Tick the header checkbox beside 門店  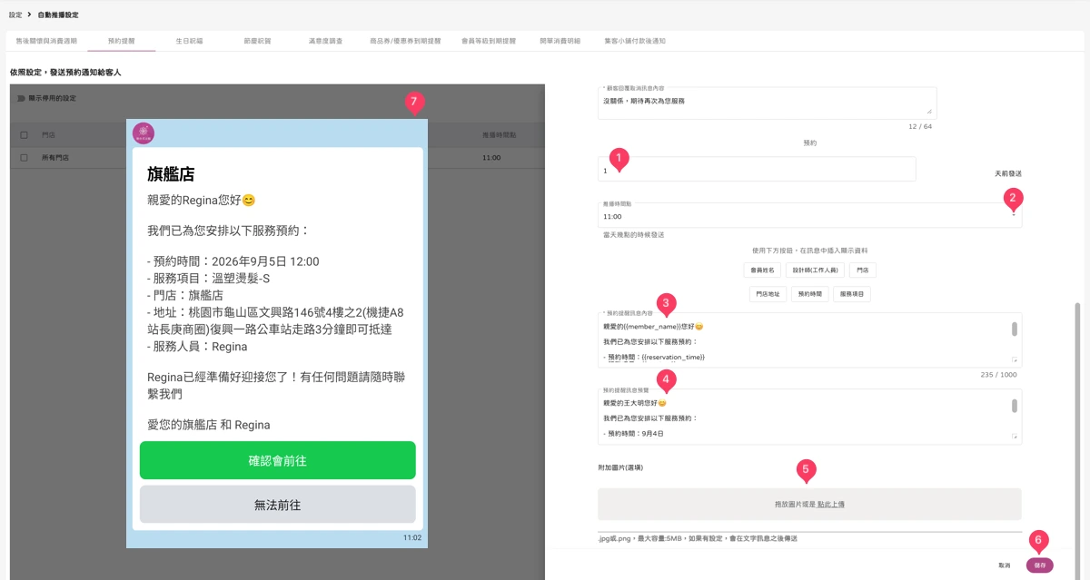coord(24,134)
